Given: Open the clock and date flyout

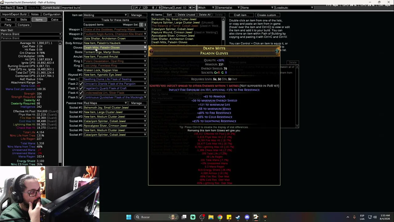Looking at the screenshot, I should (385, 217).
